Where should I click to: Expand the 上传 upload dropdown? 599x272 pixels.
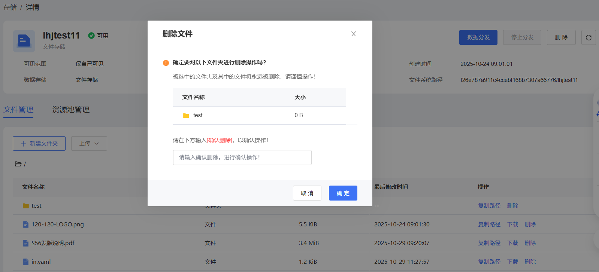coord(89,144)
